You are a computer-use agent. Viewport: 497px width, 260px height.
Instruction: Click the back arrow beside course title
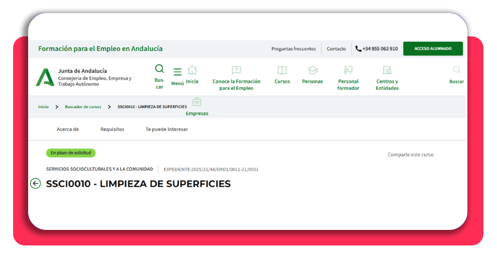[35, 183]
